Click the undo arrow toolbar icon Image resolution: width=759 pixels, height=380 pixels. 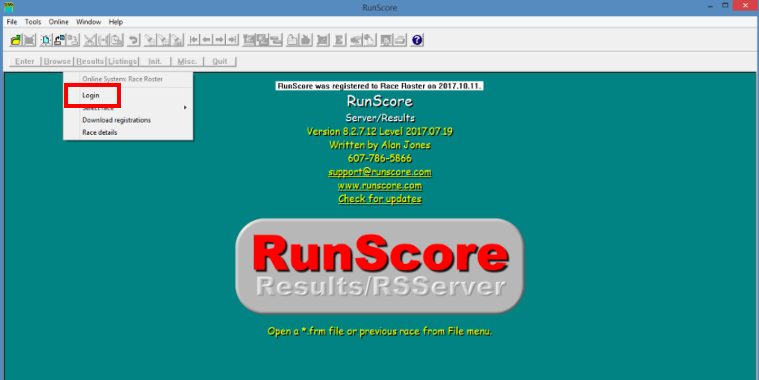133,40
